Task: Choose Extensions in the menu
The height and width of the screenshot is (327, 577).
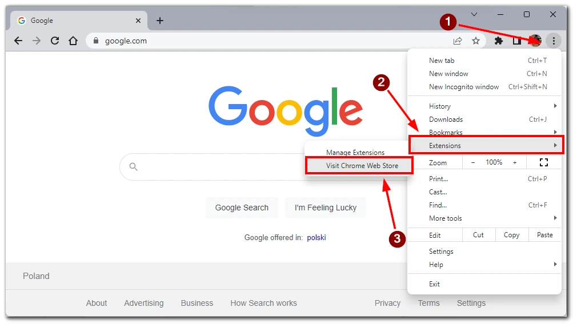Action: 486,145
